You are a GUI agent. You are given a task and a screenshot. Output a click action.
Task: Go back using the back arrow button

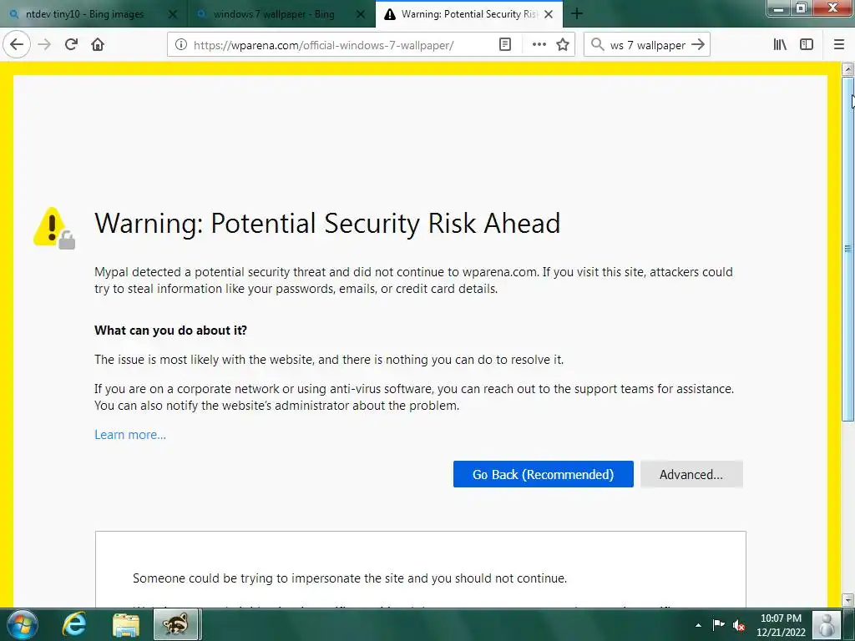pos(17,45)
